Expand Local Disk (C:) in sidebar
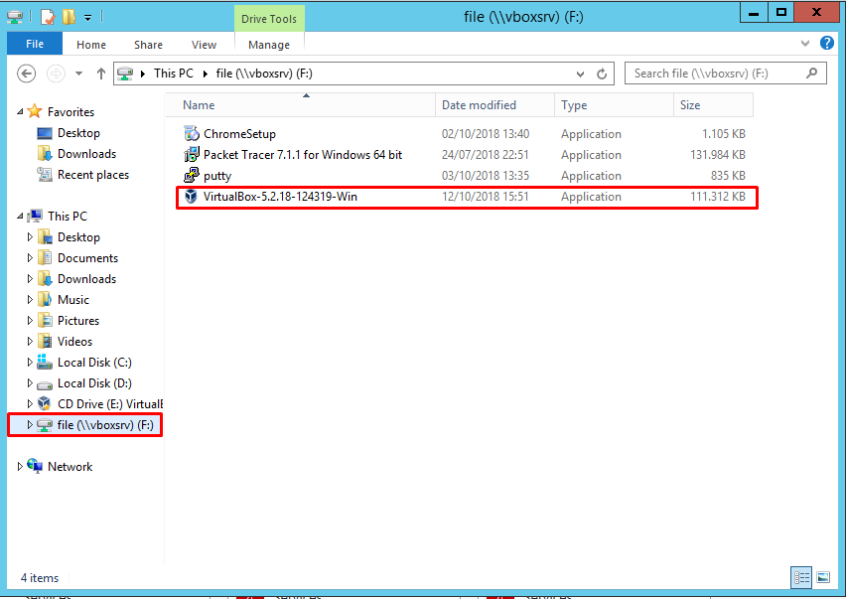The width and height of the screenshot is (846, 599). (x=29, y=362)
